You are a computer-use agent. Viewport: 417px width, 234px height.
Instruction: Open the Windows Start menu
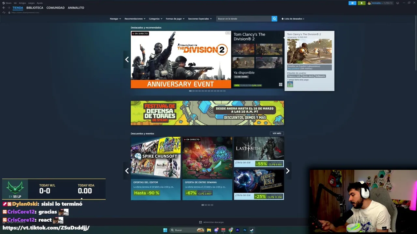click(165, 230)
